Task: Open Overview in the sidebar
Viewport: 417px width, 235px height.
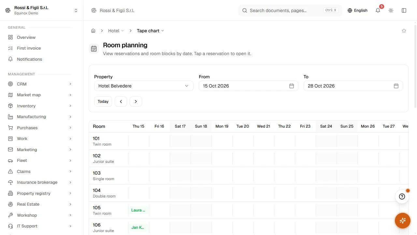Action: coord(40,37)
